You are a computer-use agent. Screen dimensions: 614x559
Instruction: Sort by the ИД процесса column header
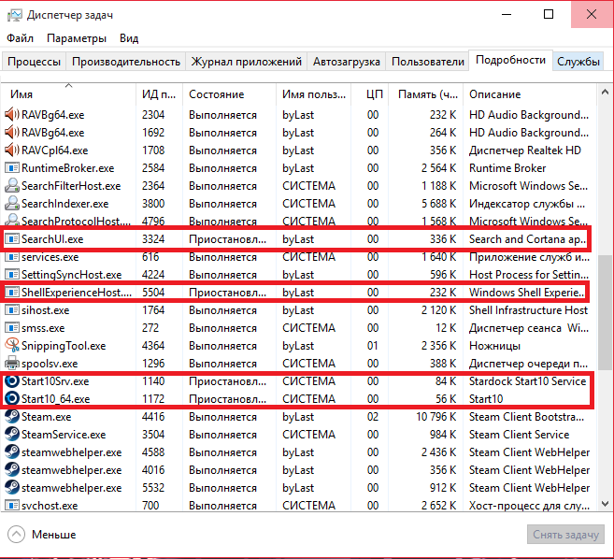coord(159,94)
